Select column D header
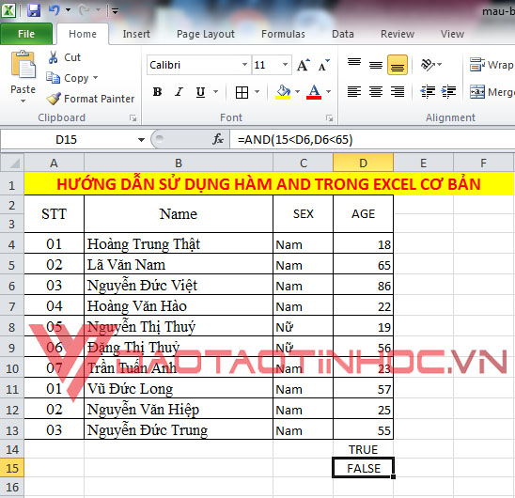Image resolution: width=515 pixels, height=498 pixels. point(363,163)
